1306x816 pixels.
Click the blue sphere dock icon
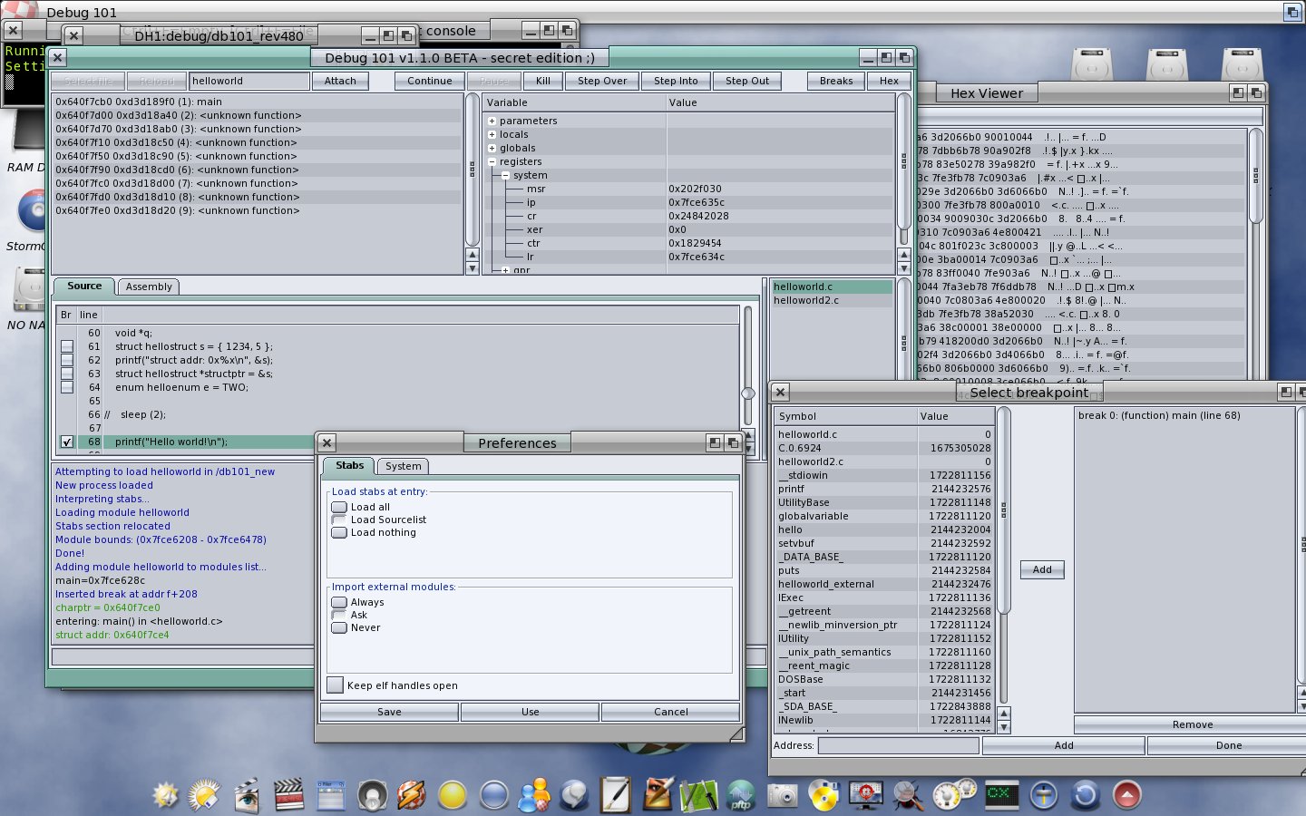pos(493,795)
